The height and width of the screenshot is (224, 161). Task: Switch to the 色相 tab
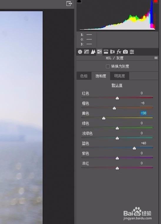tap(84, 76)
